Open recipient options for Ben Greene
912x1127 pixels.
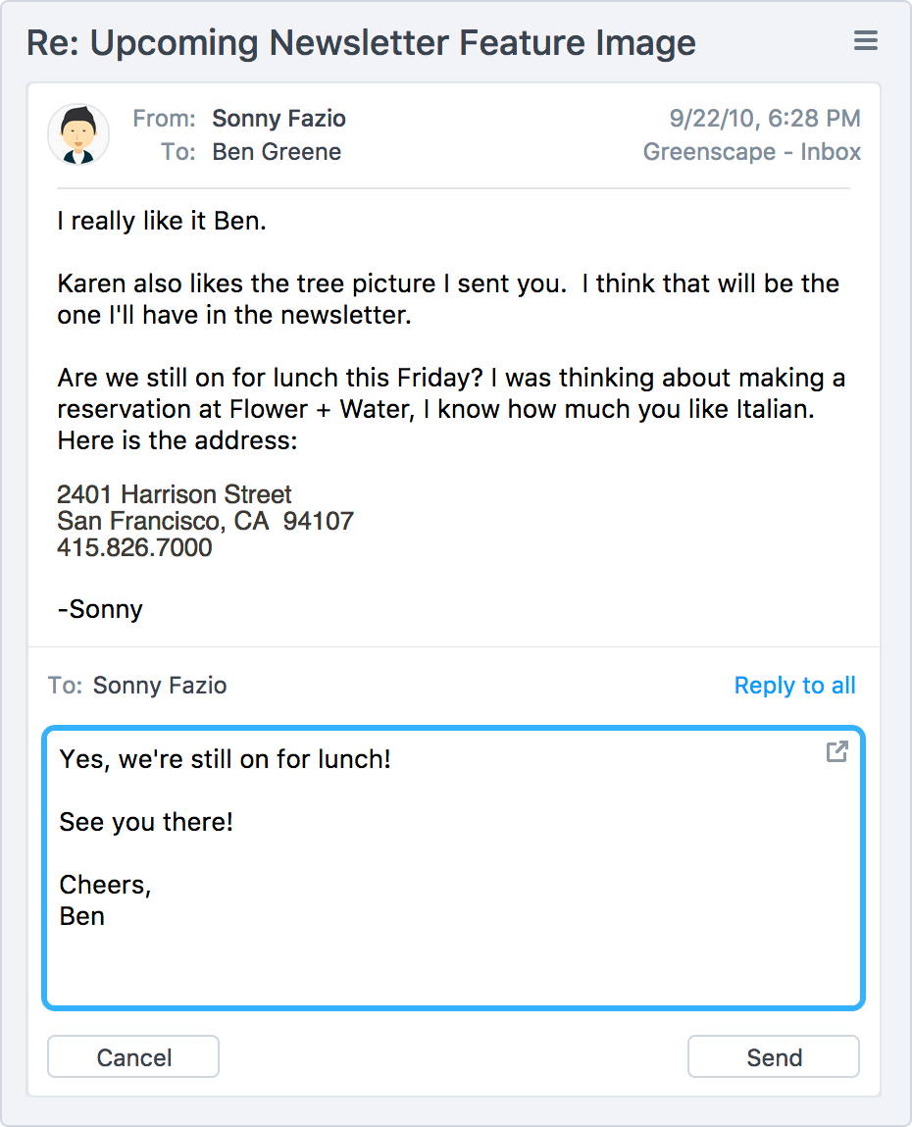coord(277,152)
